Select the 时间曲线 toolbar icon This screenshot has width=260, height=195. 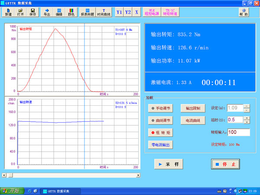pos(104,12)
